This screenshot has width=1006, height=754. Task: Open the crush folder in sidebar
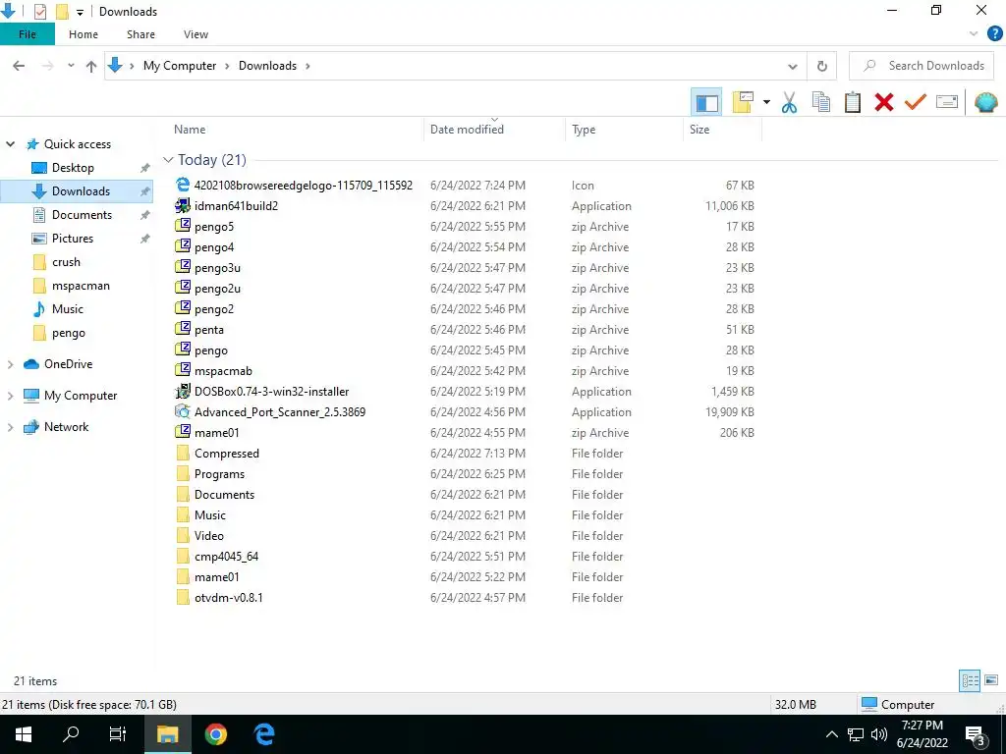[x=66, y=262]
